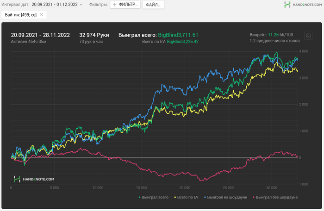The image size is (324, 211).
Task: Click the Активен 454ч 35м activity text
Action: click(29, 42)
